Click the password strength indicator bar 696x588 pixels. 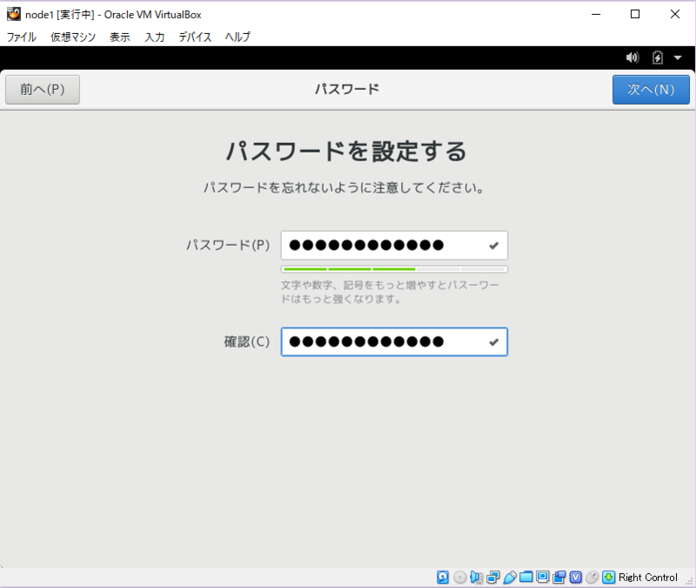(x=394, y=269)
